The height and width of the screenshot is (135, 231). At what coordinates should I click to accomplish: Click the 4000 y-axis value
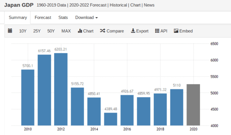pos(214,126)
